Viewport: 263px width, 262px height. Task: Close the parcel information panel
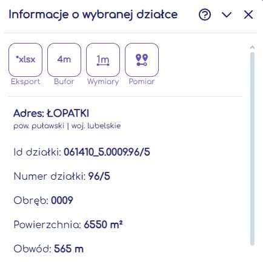248,15
